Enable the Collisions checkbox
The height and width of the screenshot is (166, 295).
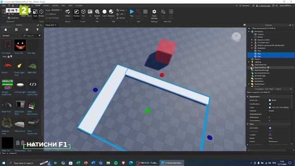click(47, 14)
